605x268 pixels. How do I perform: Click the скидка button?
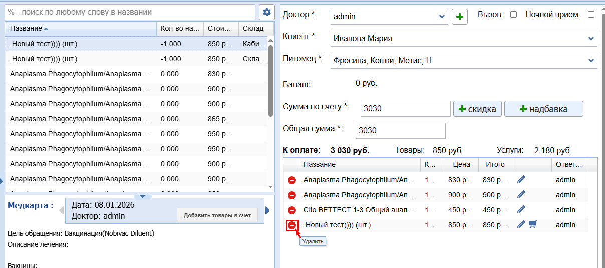tap(477, 109)
